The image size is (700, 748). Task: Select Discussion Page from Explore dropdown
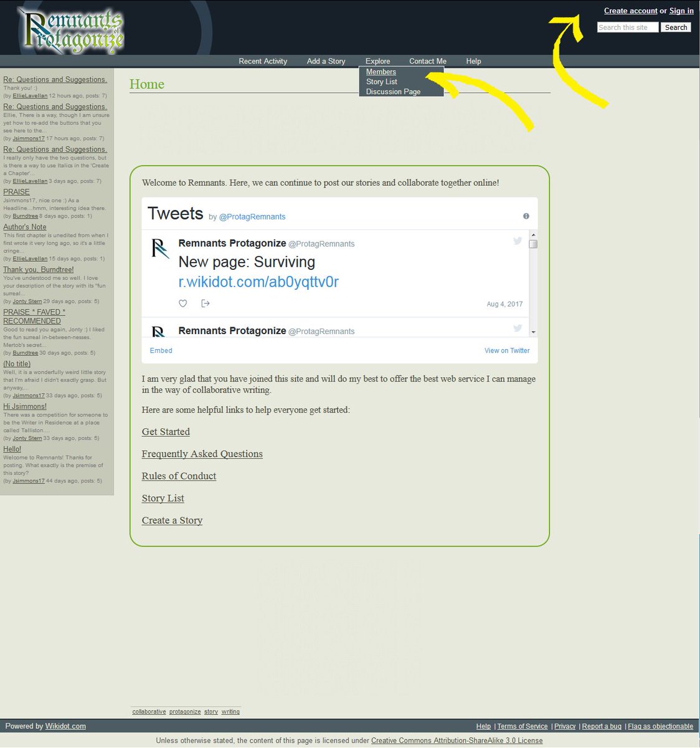click(393, 92)
